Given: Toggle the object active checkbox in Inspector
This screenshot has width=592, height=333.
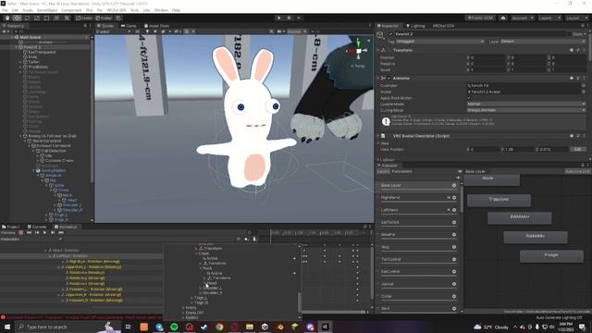Looking at the screenshot, I should (390, 34).
